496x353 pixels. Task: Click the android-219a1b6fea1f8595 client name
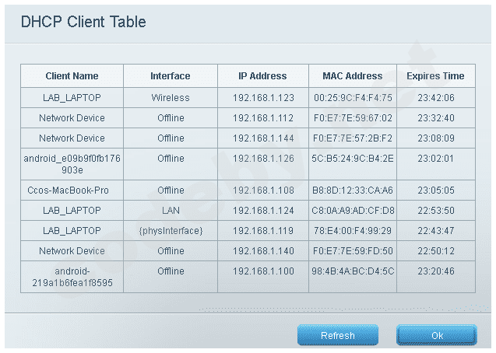coord(72,277)
